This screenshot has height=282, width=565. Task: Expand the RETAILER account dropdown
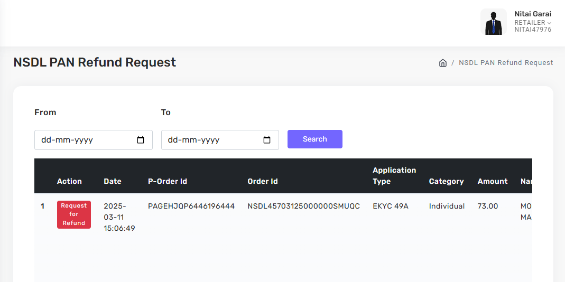(x=533, y=23)
